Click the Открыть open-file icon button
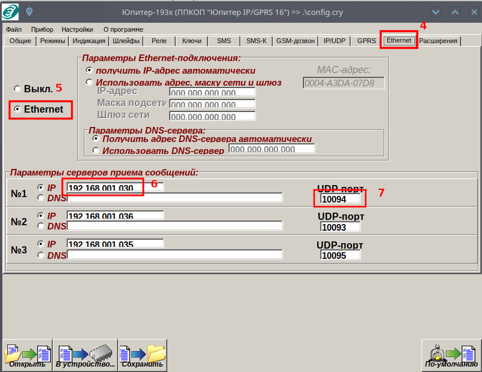 point(27,355)
